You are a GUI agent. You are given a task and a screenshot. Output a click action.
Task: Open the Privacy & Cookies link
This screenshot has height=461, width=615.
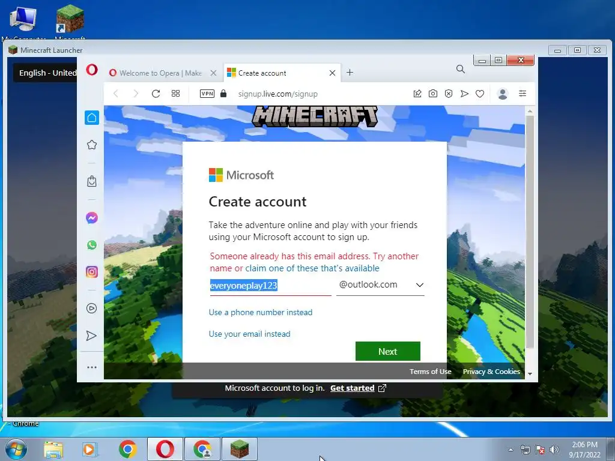[491, 372]
